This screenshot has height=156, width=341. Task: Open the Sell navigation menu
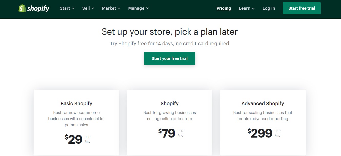tap(86, 8)
